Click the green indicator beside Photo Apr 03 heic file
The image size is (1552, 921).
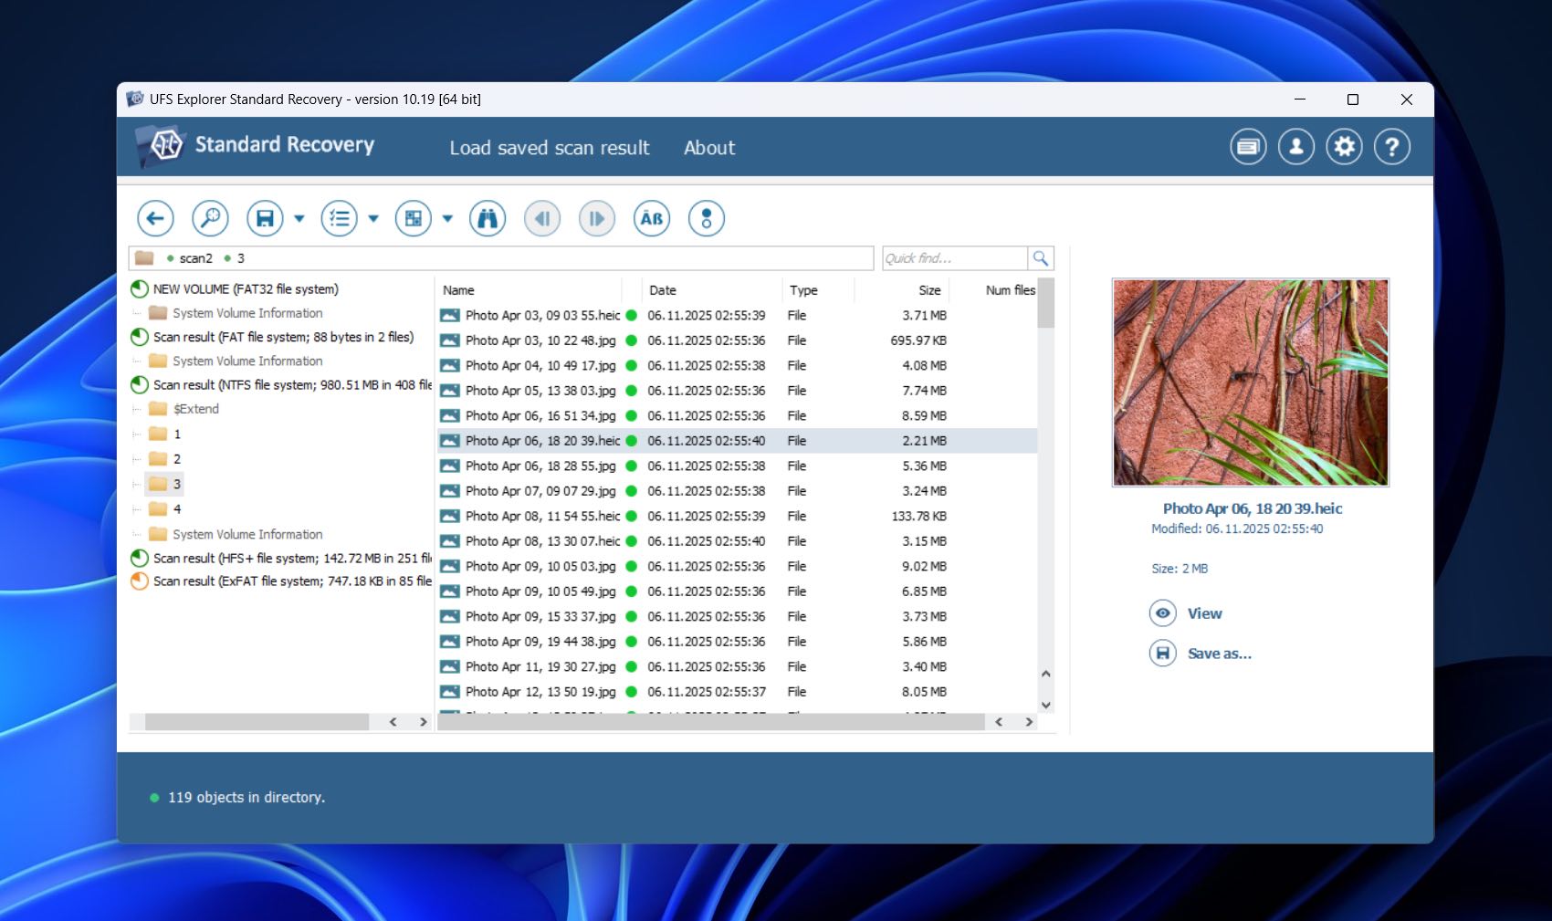631,315
